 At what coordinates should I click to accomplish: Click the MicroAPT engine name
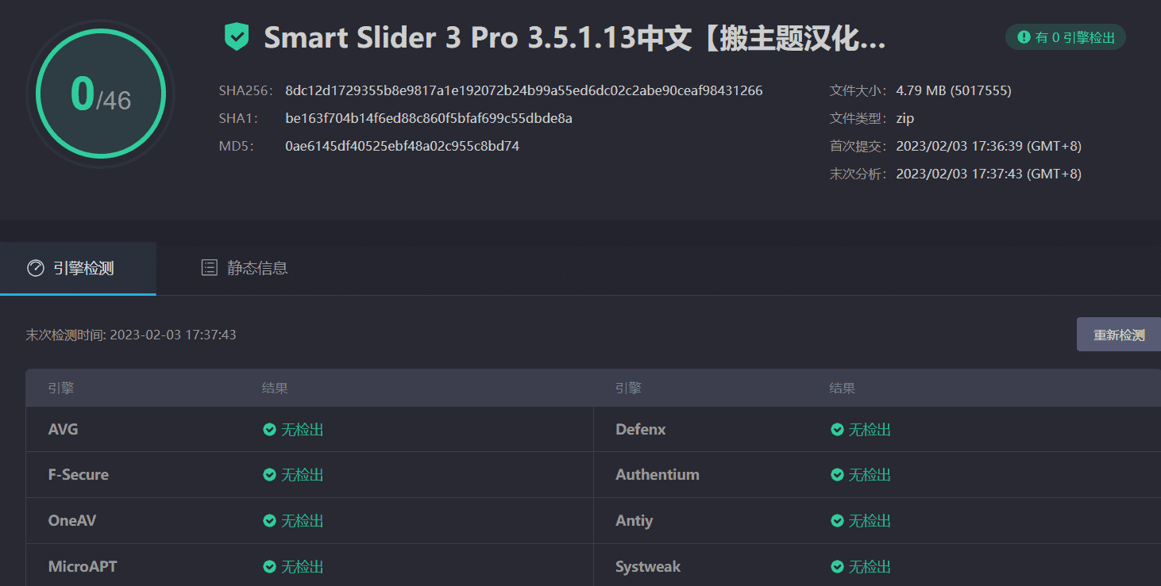[83, 567]
